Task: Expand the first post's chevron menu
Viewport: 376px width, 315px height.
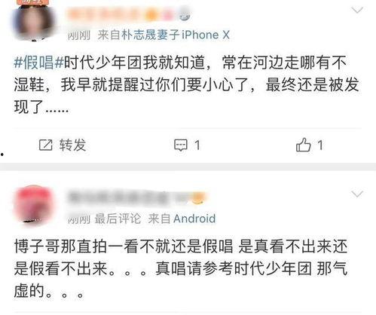Action: click(357, 11)
